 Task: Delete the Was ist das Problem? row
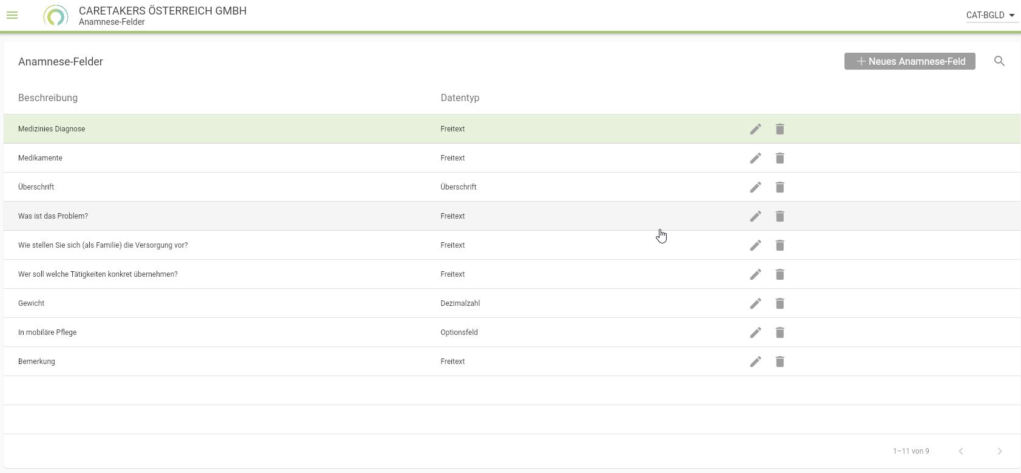tap(780, 216)
